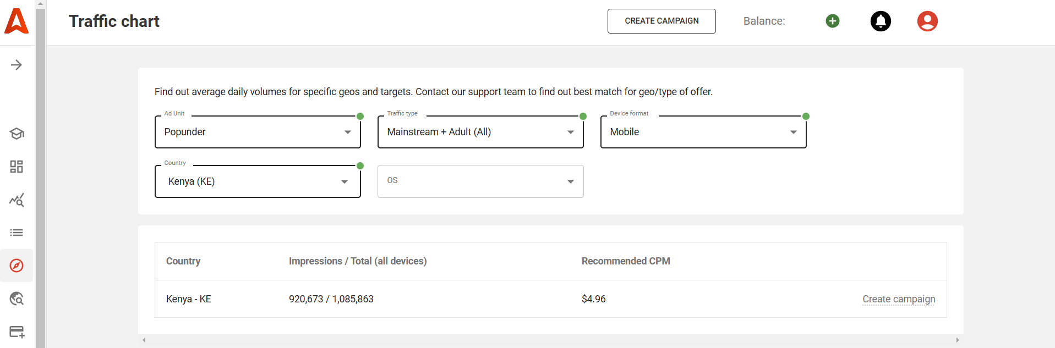This screenshot has height=348, width=1055.
Task: Click the horizontal scrollbar right arrow
Action: [958, 340]
